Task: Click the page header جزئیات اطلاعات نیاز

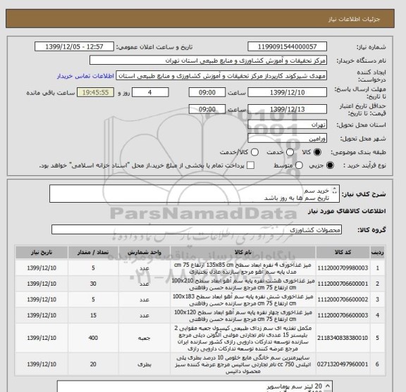Action: click(354, 20)
